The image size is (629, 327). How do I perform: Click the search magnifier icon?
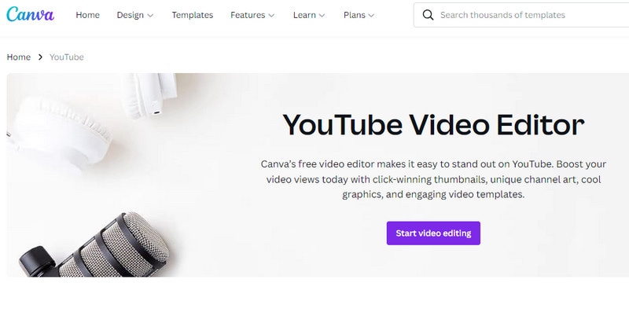(x=428, y=15)
